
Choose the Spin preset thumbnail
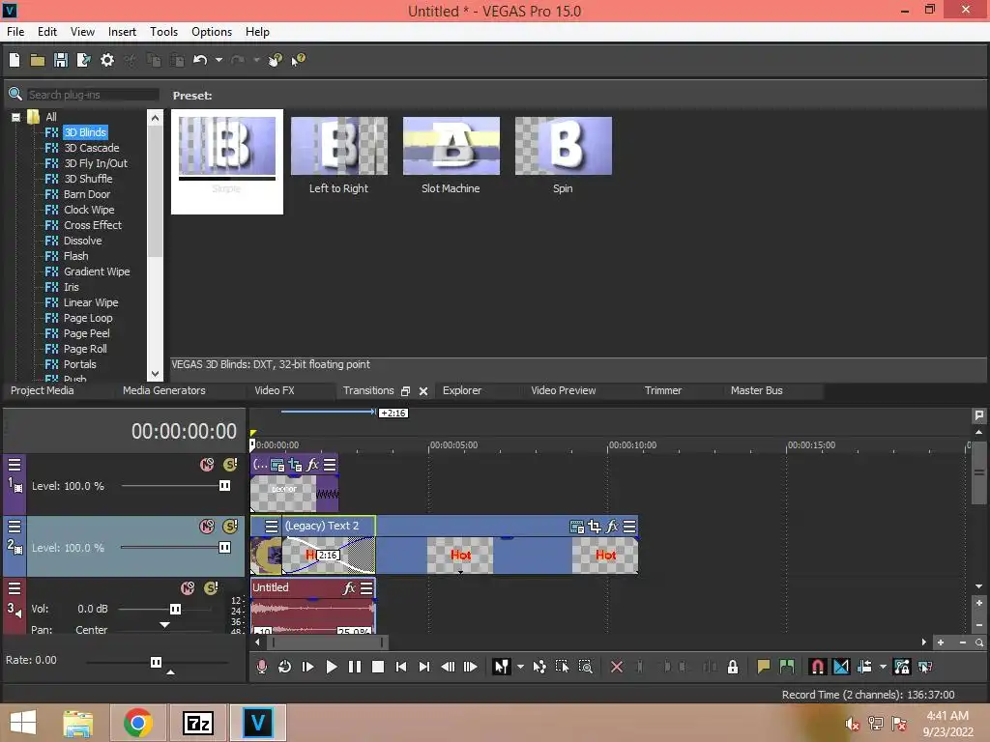coord(564,147)
